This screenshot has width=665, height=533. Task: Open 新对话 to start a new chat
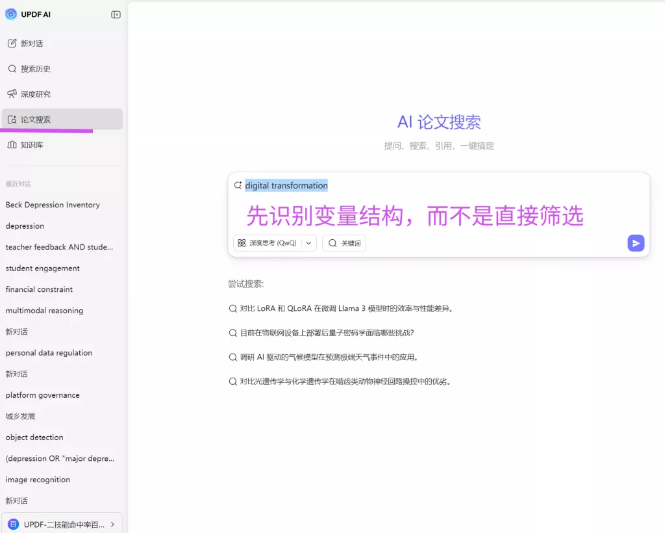[29, 44]
